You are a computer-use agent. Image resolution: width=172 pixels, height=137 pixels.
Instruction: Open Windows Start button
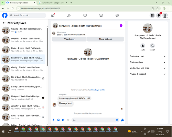tap(3, 132)
